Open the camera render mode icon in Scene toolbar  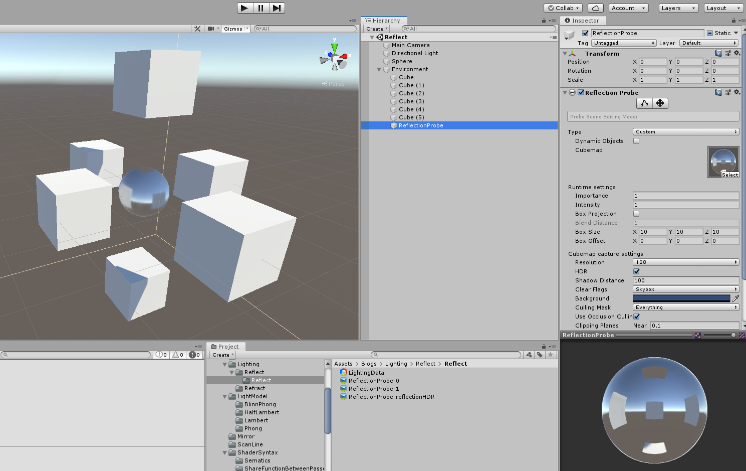211,29
